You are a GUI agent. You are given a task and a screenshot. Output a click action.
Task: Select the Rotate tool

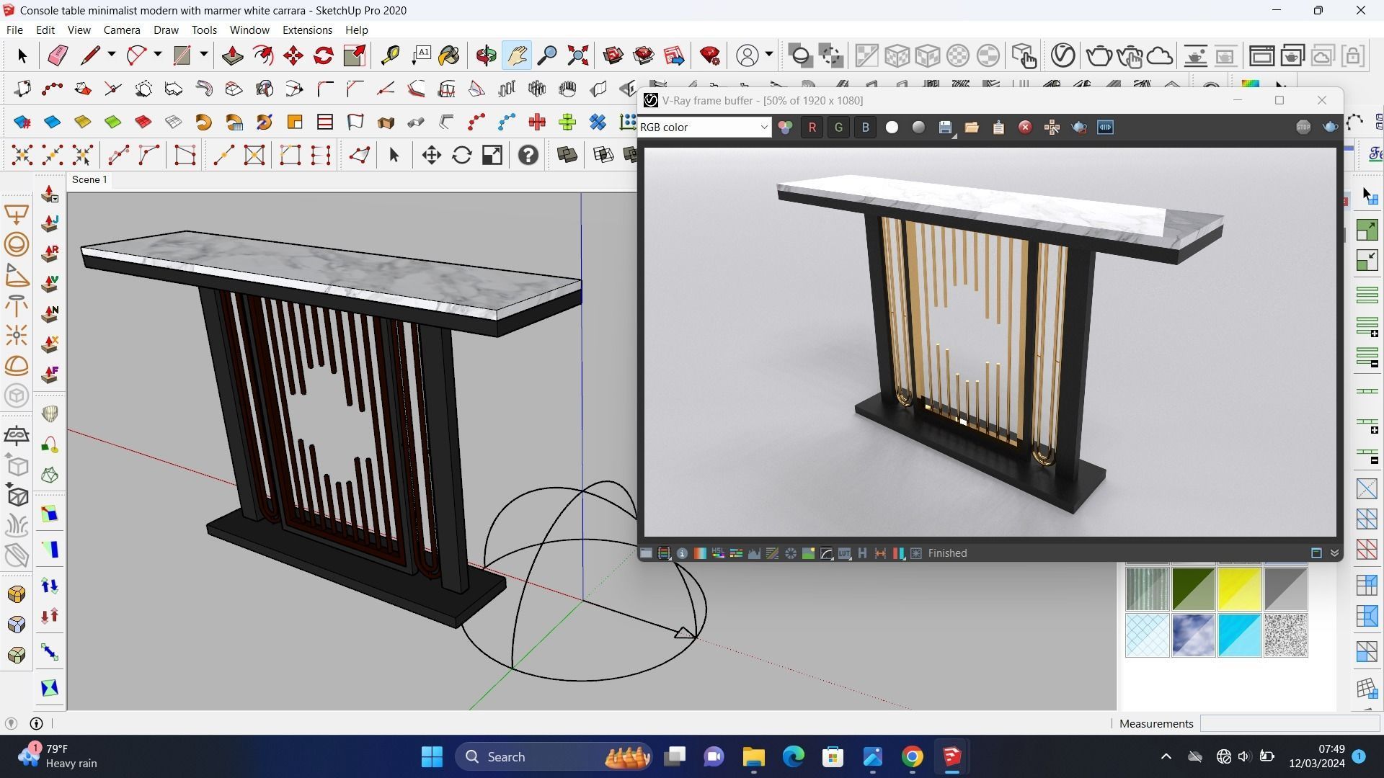324,55
